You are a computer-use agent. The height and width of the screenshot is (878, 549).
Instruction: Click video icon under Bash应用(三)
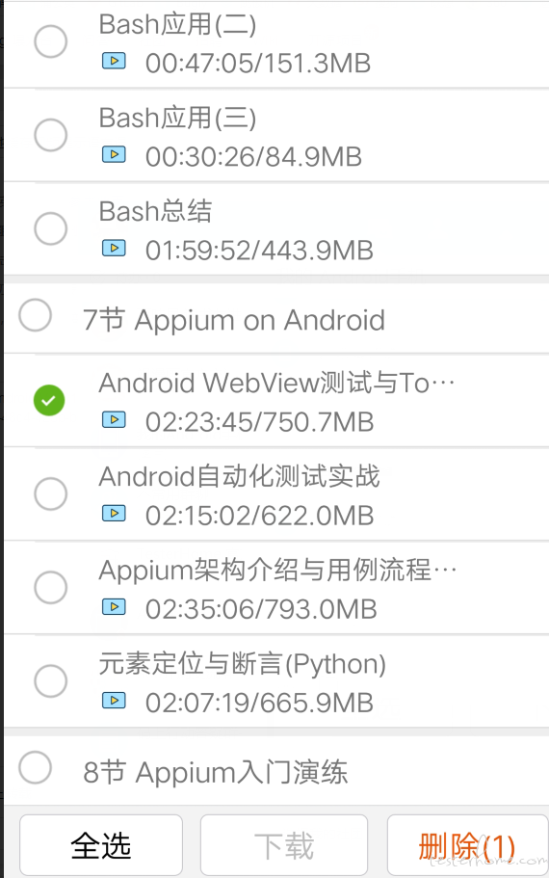pyautogui.click(x=114, y=154)
